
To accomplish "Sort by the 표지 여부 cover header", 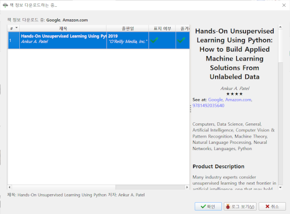I will [162, 28].
